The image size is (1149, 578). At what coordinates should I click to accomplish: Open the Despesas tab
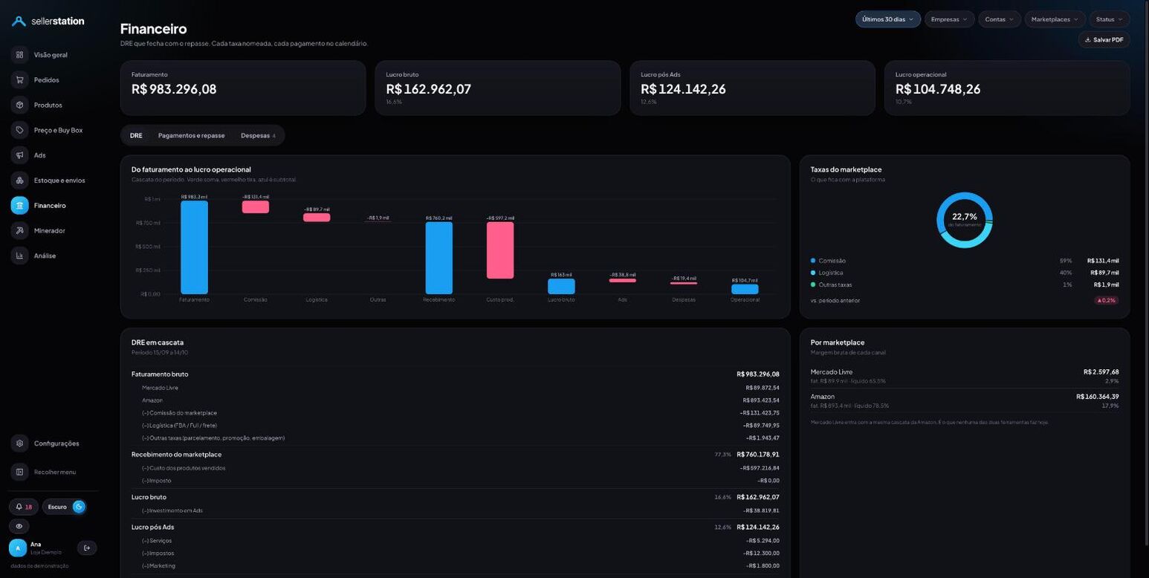258,136
